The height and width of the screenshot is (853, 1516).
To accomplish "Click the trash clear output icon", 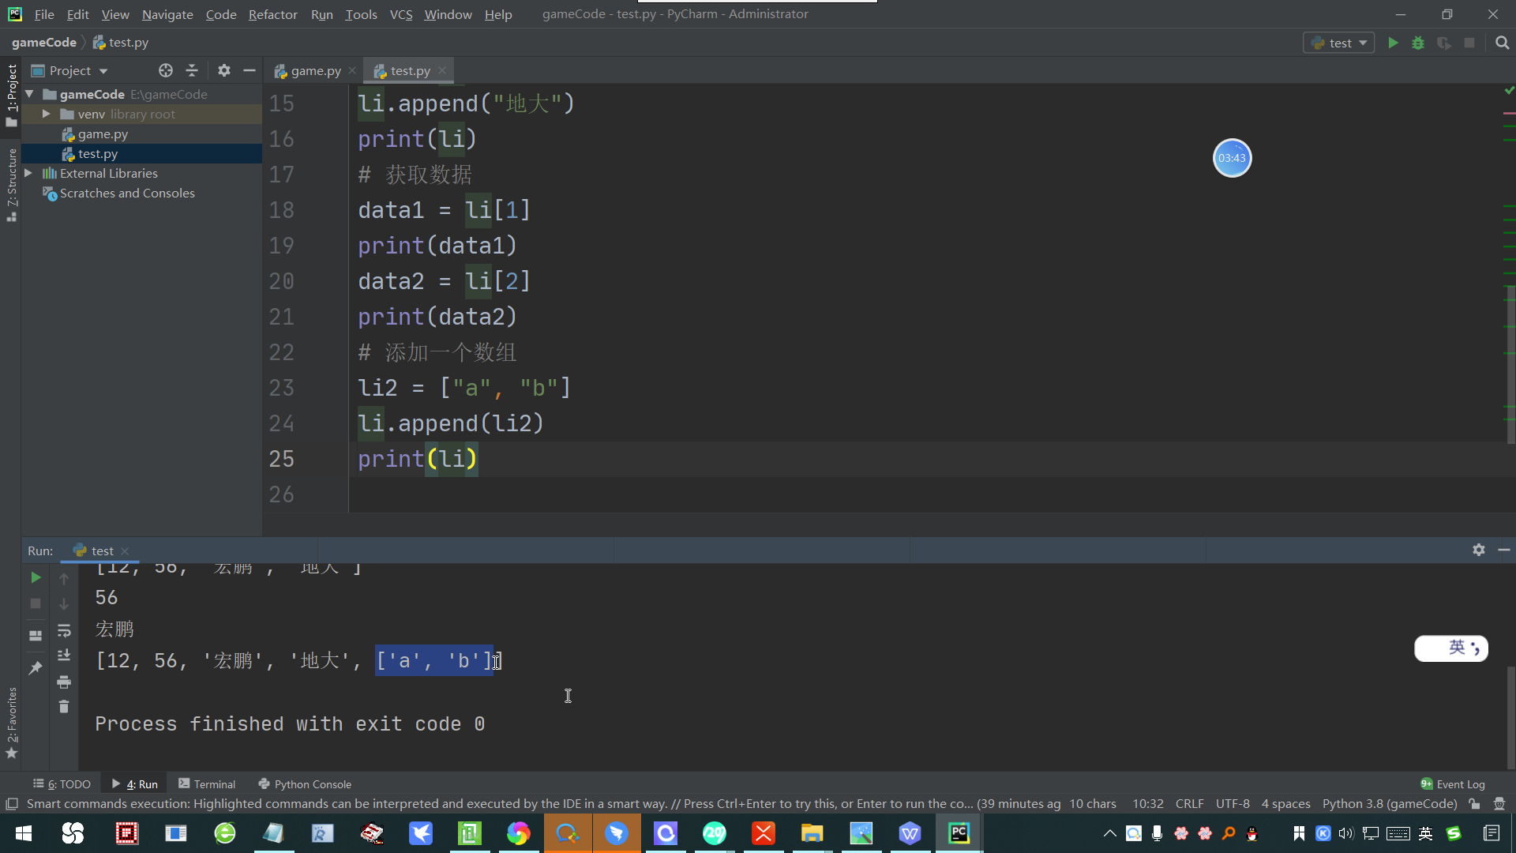I will (64, 706).
